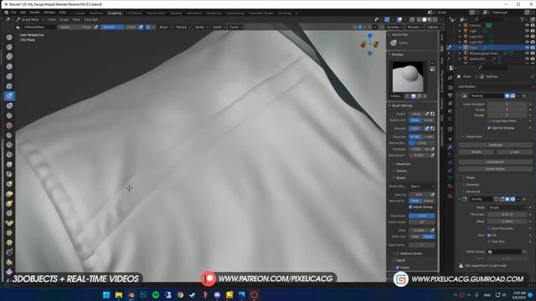536x301 pixels.
Task: Click the Blender logo menu icon
Action: [6, 13]
